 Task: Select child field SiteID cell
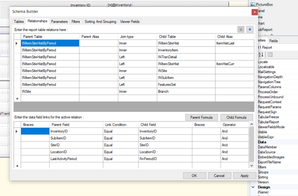coord(165,145)
